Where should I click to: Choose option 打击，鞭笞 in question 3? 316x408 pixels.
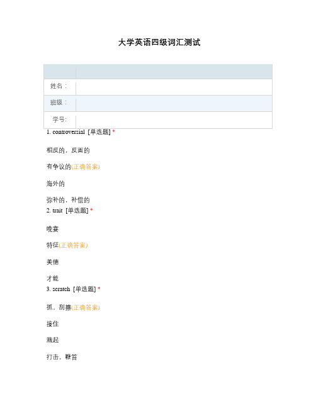click(62, 356)
